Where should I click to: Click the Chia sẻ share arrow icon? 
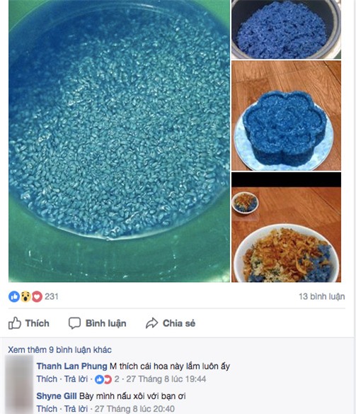151,323
